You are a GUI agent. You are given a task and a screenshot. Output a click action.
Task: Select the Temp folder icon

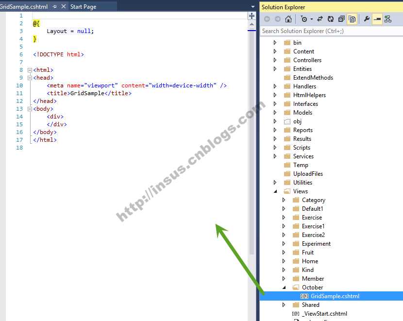tap(287, 165)
